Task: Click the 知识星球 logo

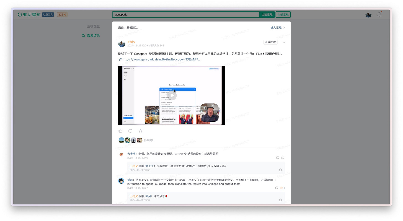Action: tap(29, 14)
